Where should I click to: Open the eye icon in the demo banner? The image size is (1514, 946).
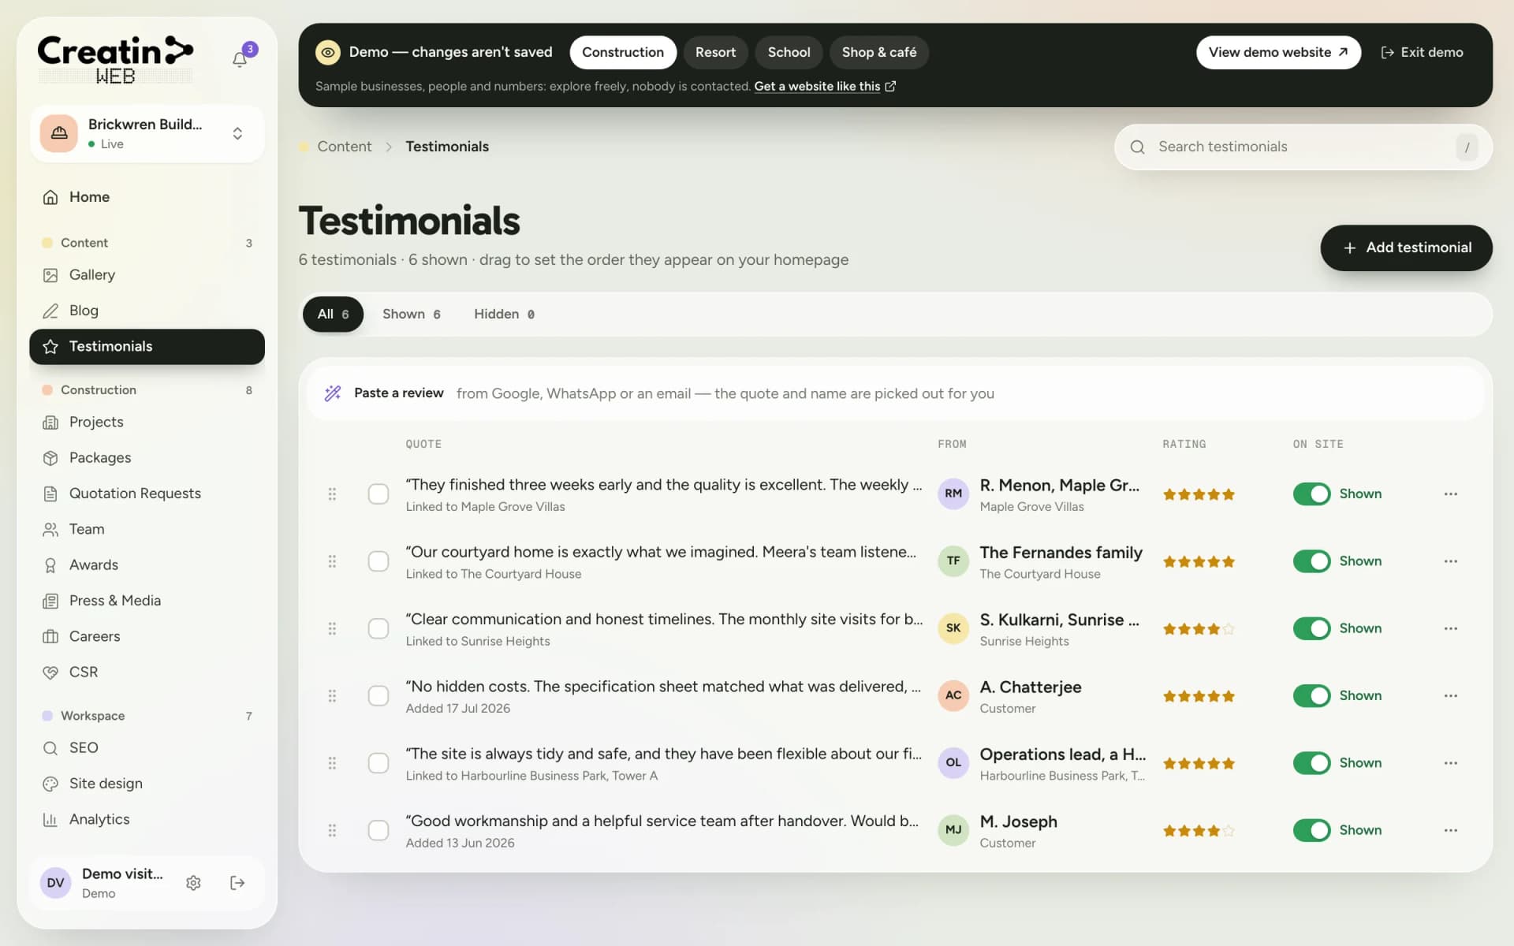pos(328,53)
